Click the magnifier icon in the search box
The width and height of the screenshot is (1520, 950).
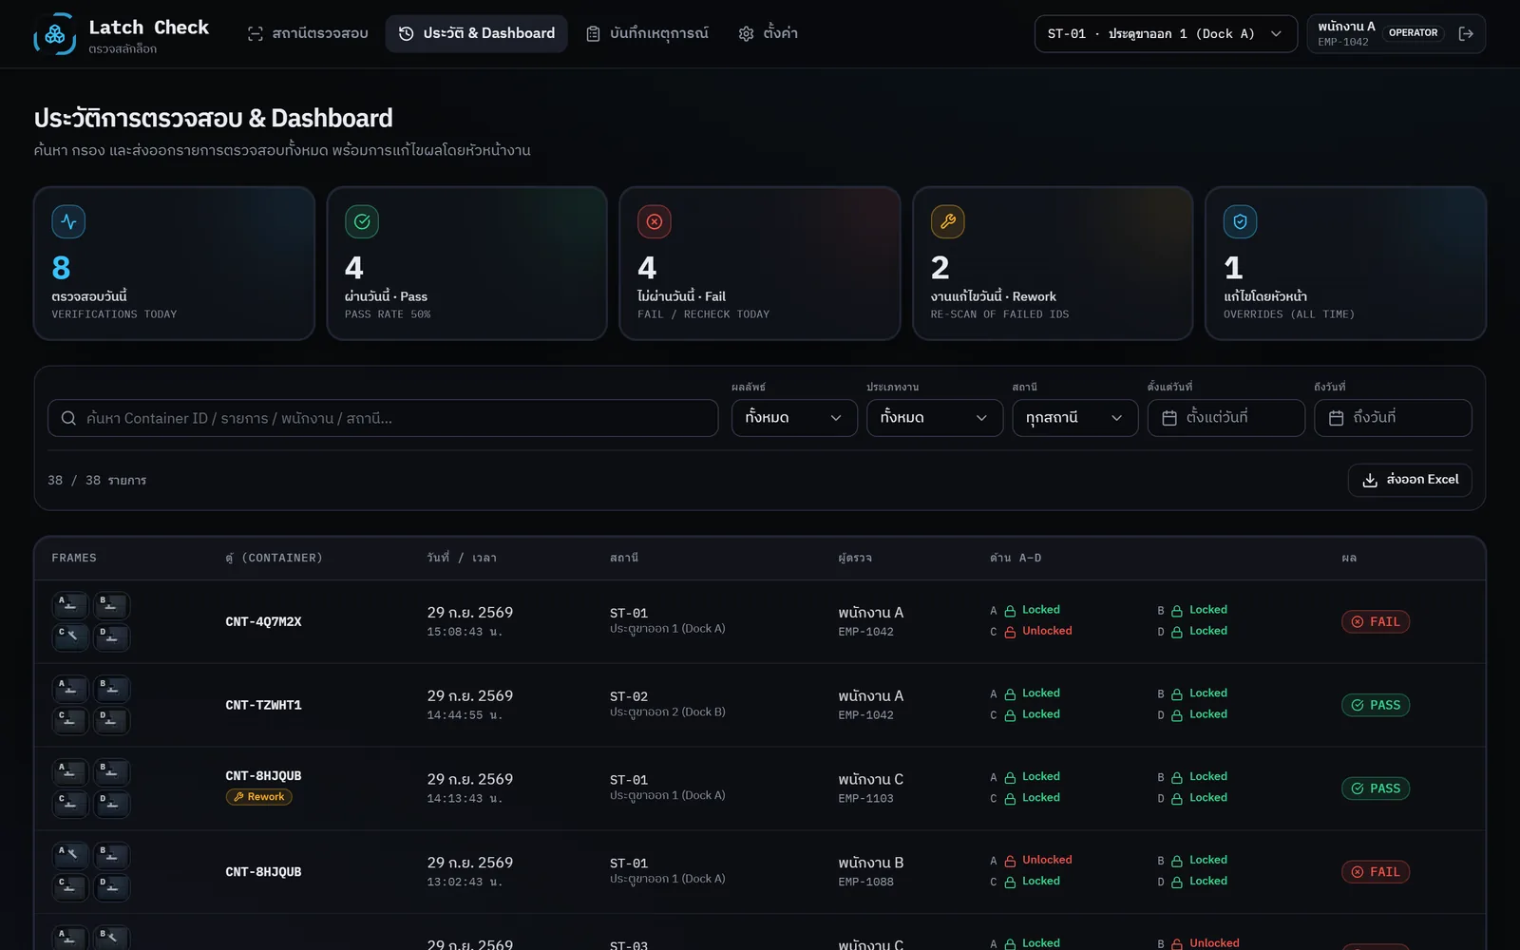[x=68, y=418]
